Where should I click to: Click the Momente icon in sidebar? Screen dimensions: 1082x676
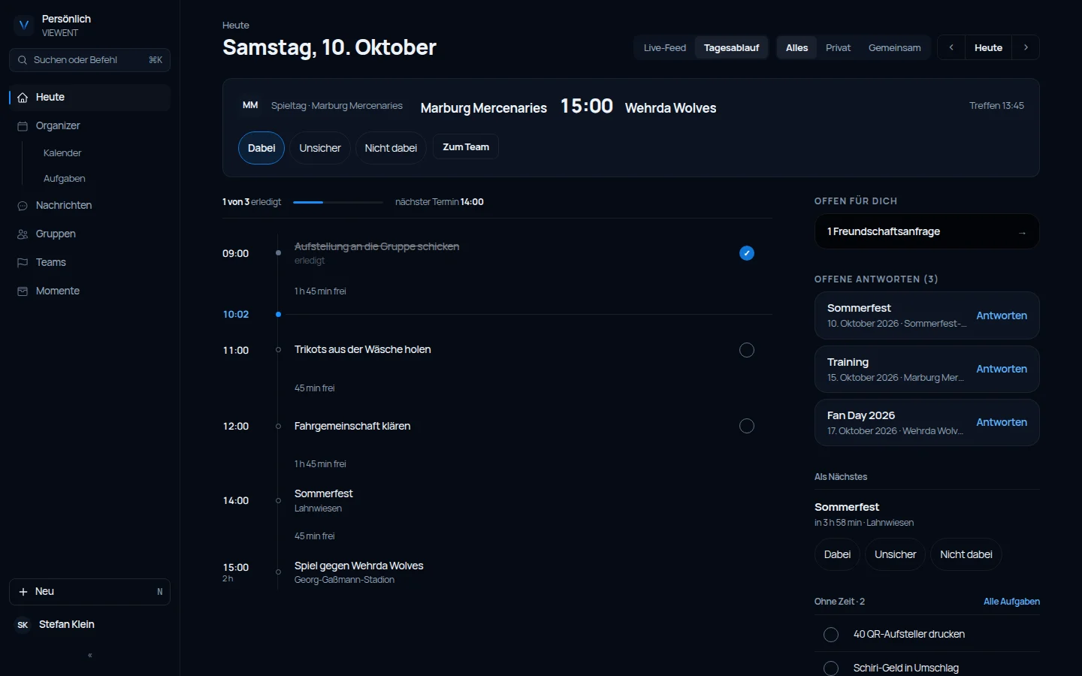pos(23,291)
